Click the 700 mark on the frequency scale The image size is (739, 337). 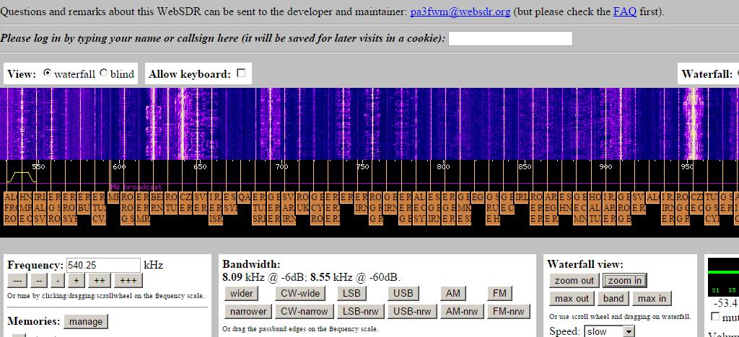(x=282, y=166)
